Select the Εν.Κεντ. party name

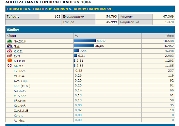pyautogui.click(x=20, y=71)
